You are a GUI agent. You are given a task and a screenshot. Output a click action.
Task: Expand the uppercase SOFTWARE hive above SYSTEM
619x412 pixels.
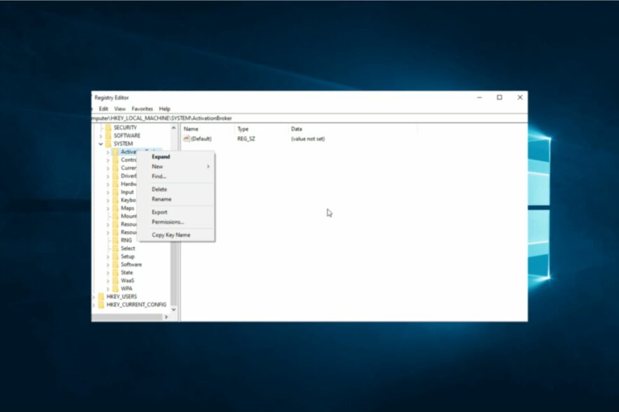(101, 135)
